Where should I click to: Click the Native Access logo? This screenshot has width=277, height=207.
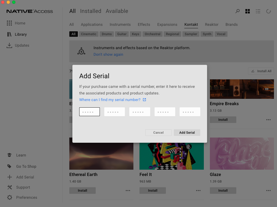tap(30, 11)
